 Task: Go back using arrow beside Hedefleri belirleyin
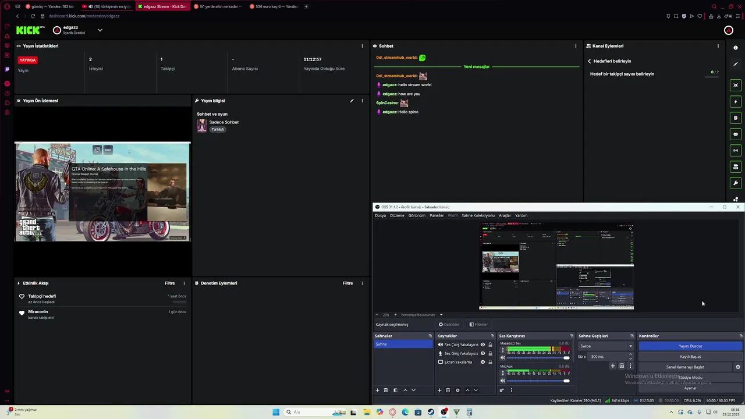(589, 61)
